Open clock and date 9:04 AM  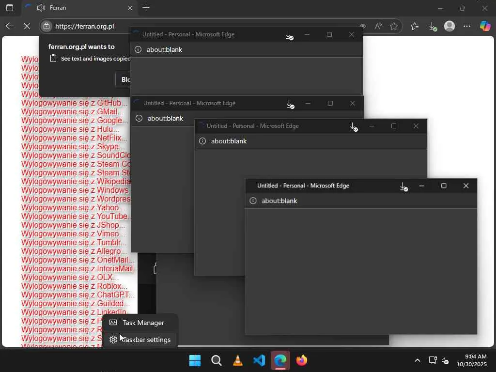[472, 360]
